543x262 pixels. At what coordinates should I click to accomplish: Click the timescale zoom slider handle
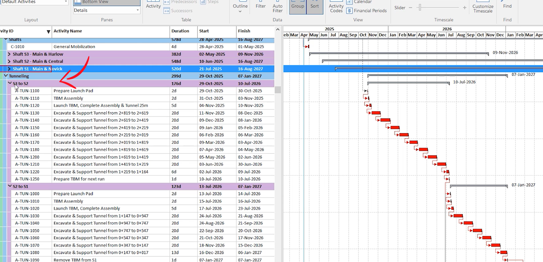click(420, 8)
